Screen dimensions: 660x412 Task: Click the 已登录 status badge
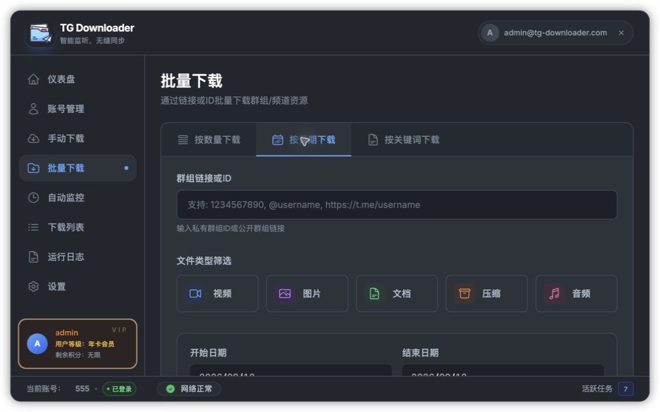(119, 389)
